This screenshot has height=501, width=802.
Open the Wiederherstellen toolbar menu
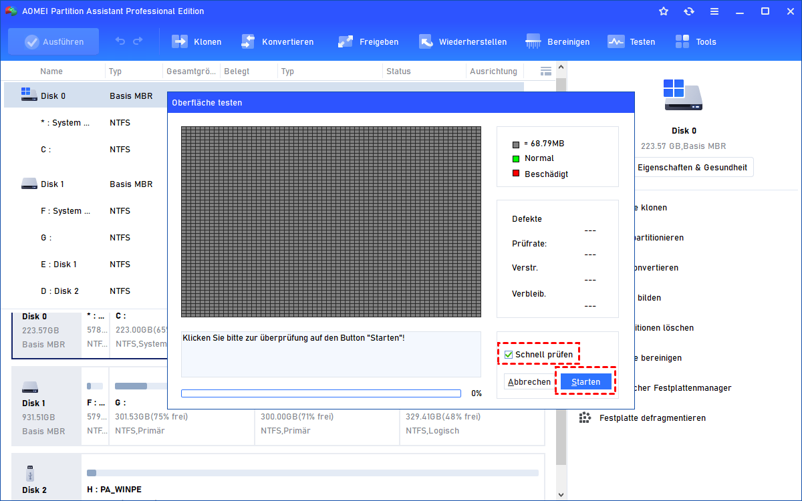[462, 41]
